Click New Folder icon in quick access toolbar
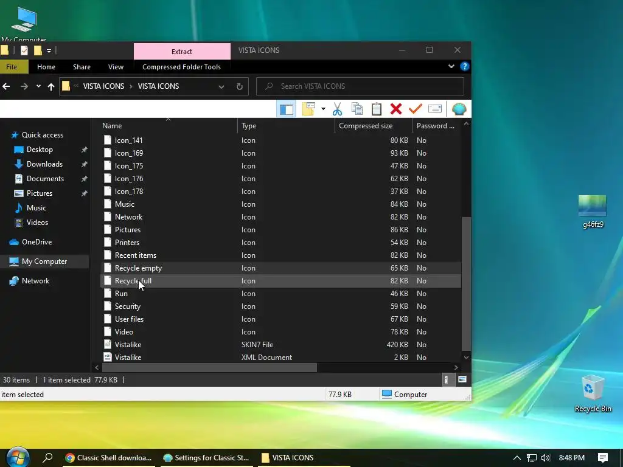This screenshot has width=623, height=467. tap(38, 50)
